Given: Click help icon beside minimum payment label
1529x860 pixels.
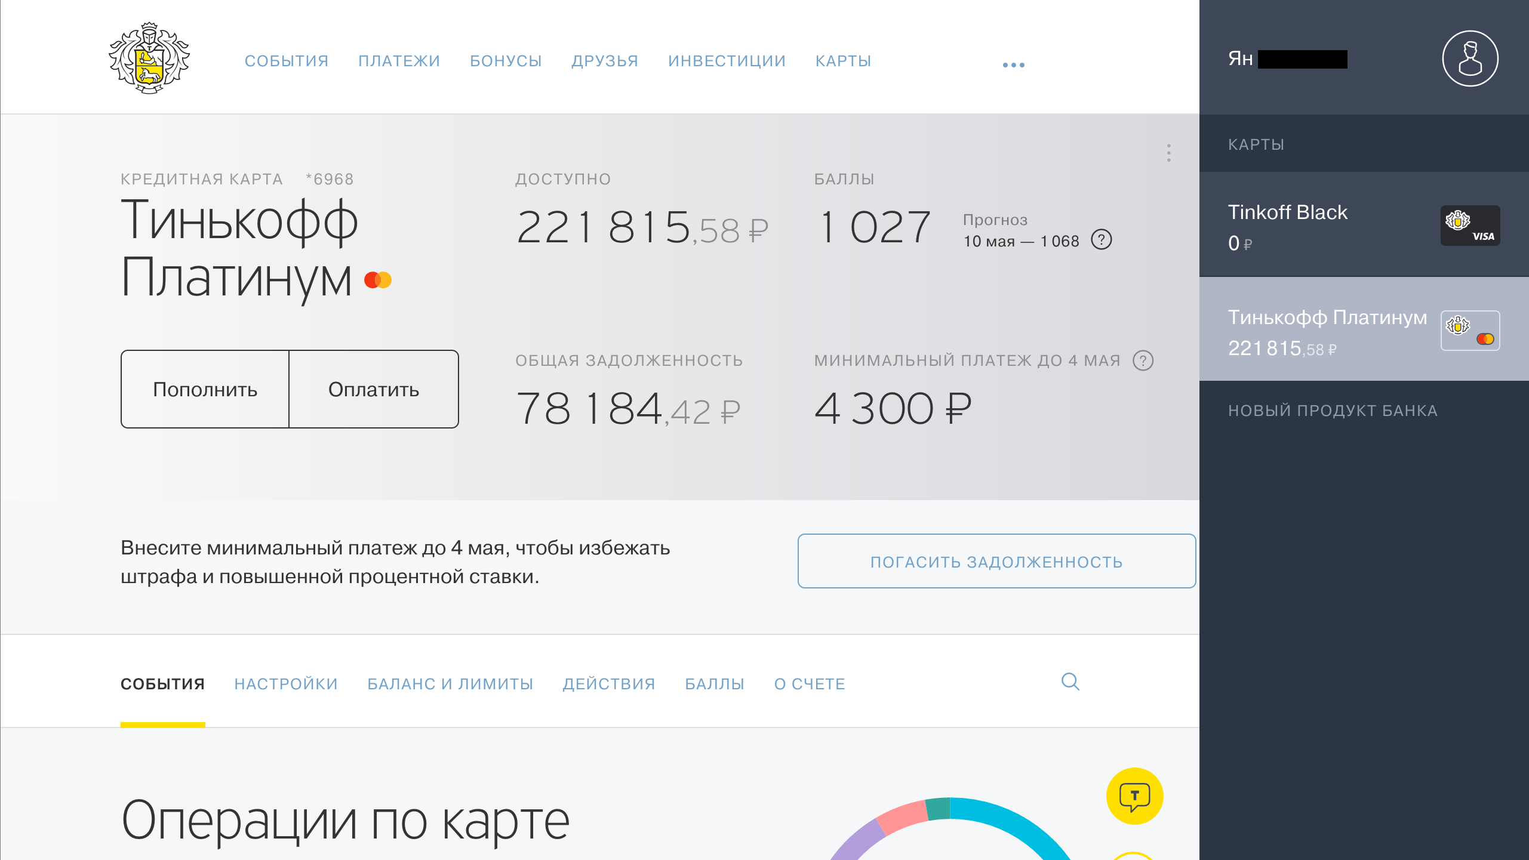Looking at the screenshot, I should tap(1143, 360).
